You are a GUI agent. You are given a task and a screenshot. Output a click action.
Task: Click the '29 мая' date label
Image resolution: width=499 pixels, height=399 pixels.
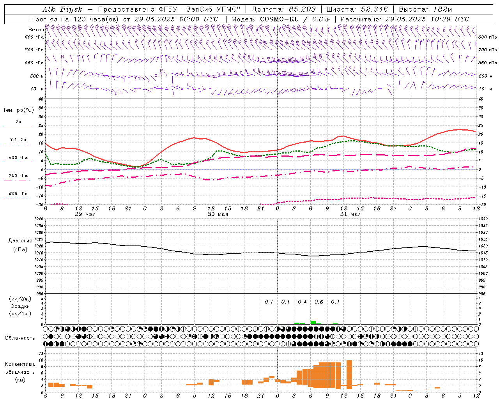point(85,214)
